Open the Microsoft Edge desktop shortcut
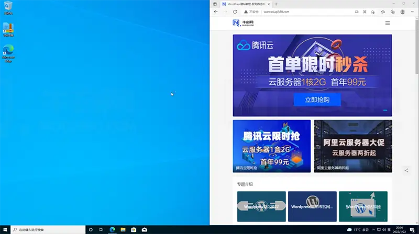The height and width of the screenshot is (234, 419). (x=8, y=54)
